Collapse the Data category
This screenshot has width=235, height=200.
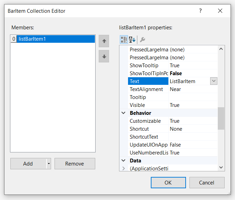coord(124,161)
